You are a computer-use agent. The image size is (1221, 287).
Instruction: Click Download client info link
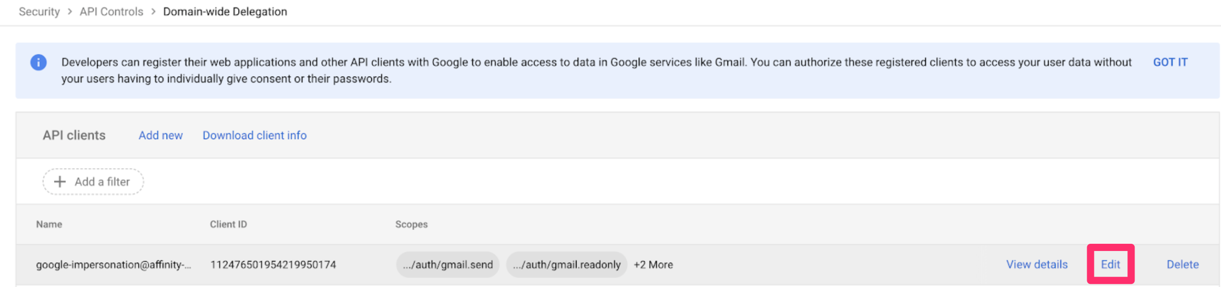coord(254,135)
